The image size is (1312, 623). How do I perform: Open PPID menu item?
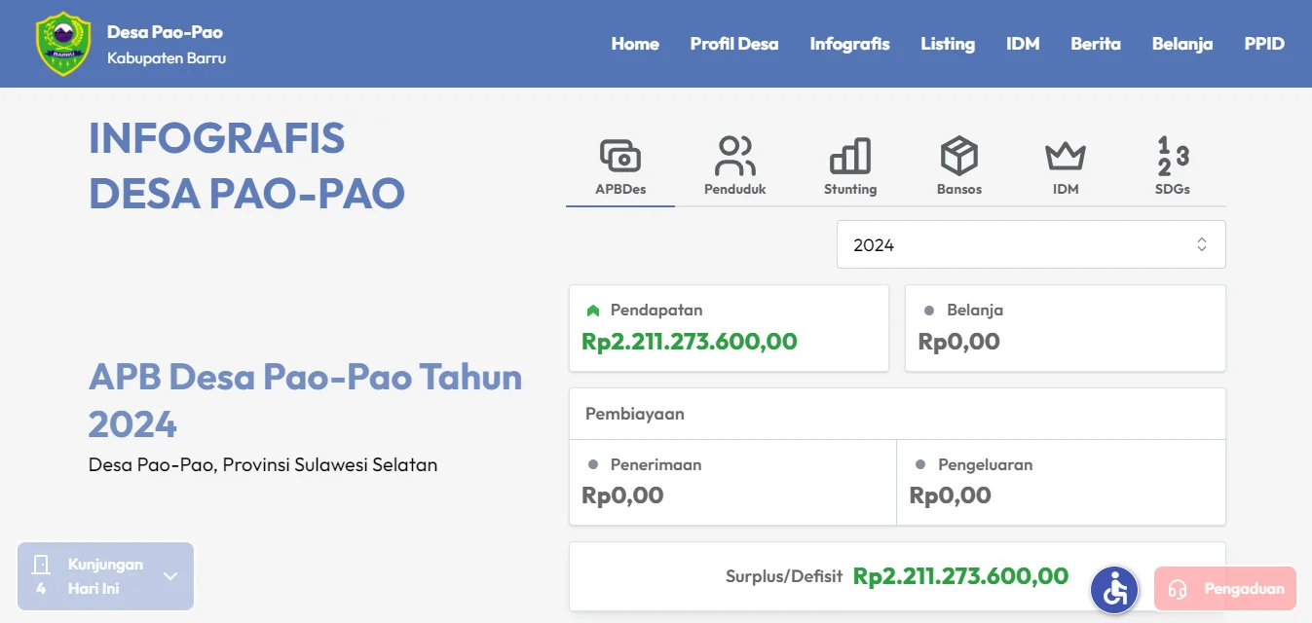[1264, 44]
